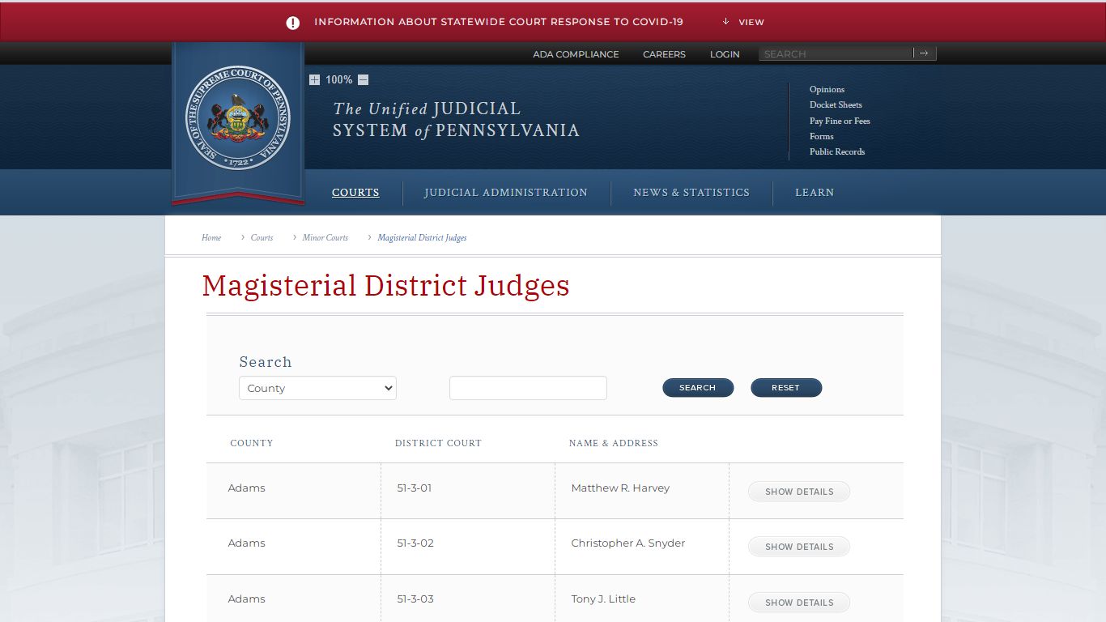The height and width of the screenshot is (622, 1106).
Task: Click the name Christopher A. Snyder
Action: 628,543
